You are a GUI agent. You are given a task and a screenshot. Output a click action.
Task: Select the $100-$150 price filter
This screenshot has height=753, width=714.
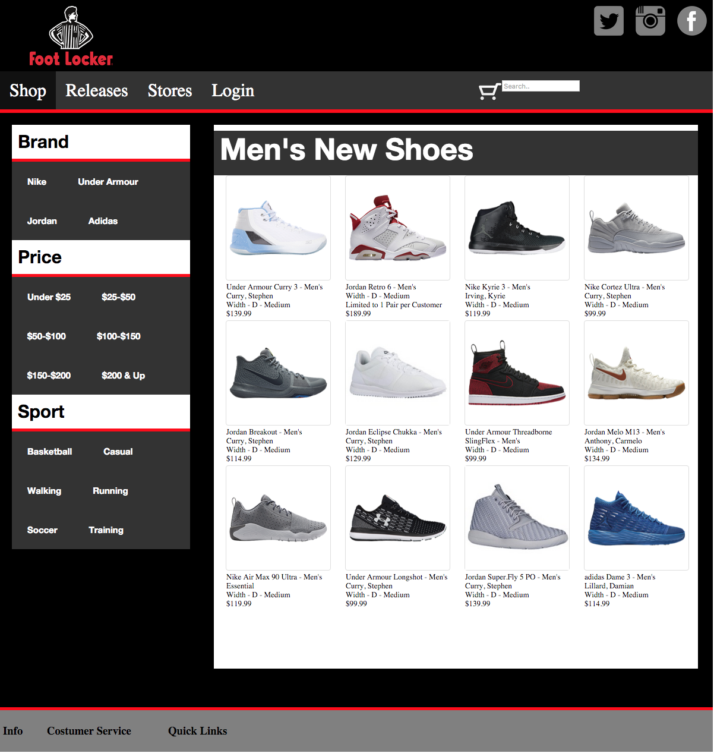[119, 336]
